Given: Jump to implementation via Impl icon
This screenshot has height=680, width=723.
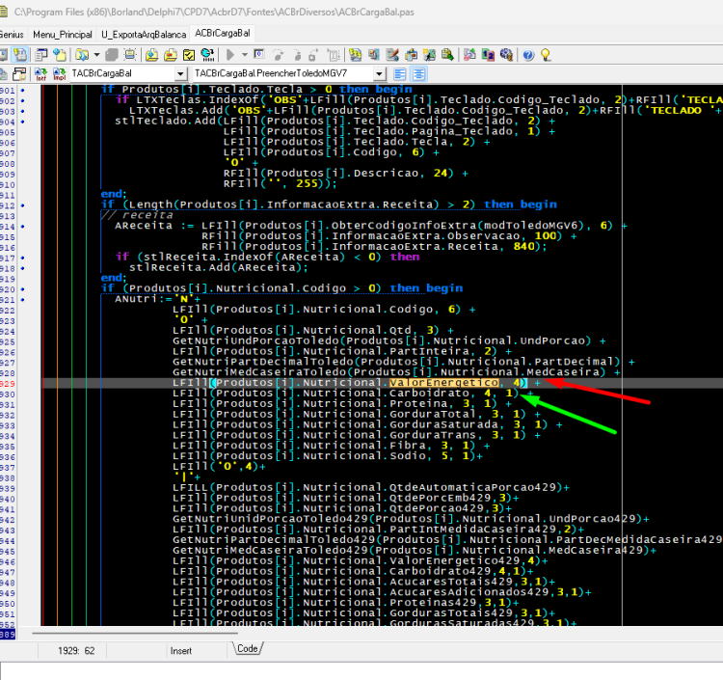Looking at the screenshot, I should click(59, 74).
